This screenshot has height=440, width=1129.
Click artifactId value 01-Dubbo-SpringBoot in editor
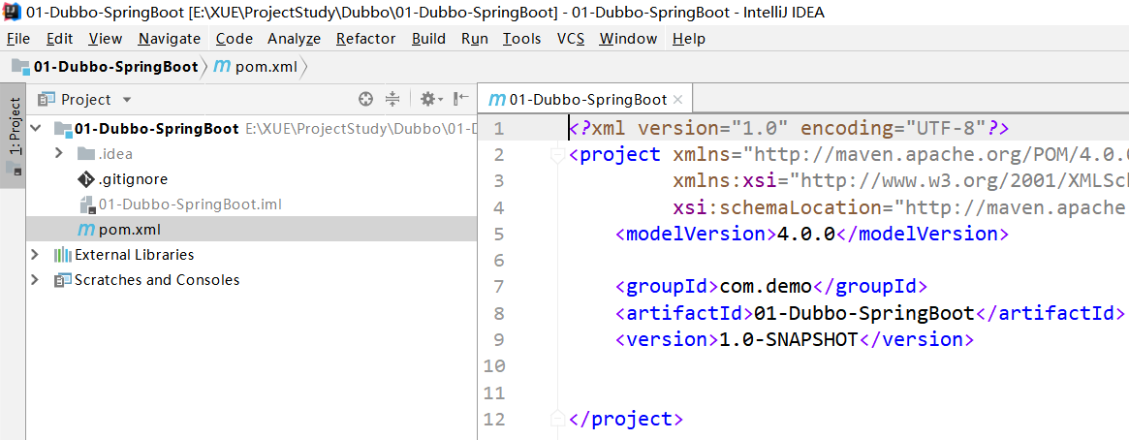[863, 313]
